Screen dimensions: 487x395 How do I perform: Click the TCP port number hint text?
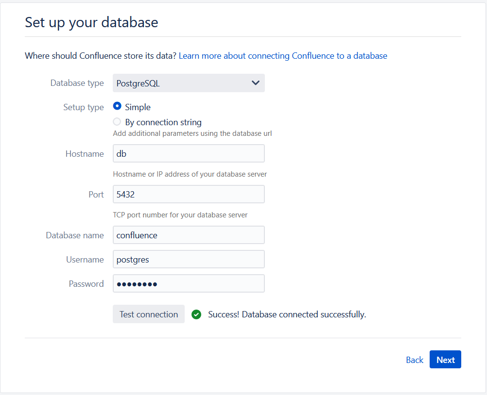point(180,215)
